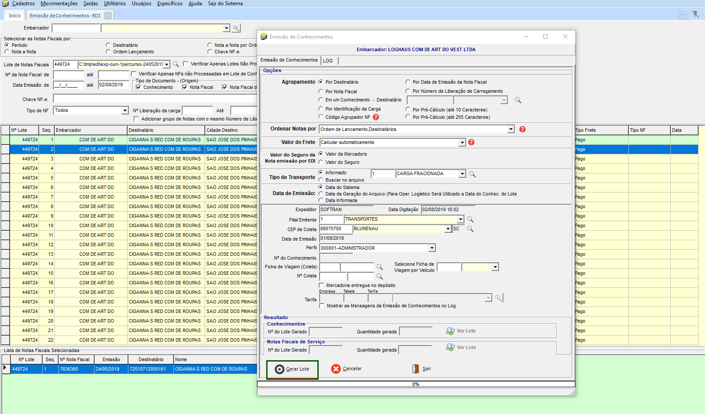Image resolution: width=705 pixels, height=414 pixels.
Task: Expand the Perfil dropdown list
Action: click(432, 248)
